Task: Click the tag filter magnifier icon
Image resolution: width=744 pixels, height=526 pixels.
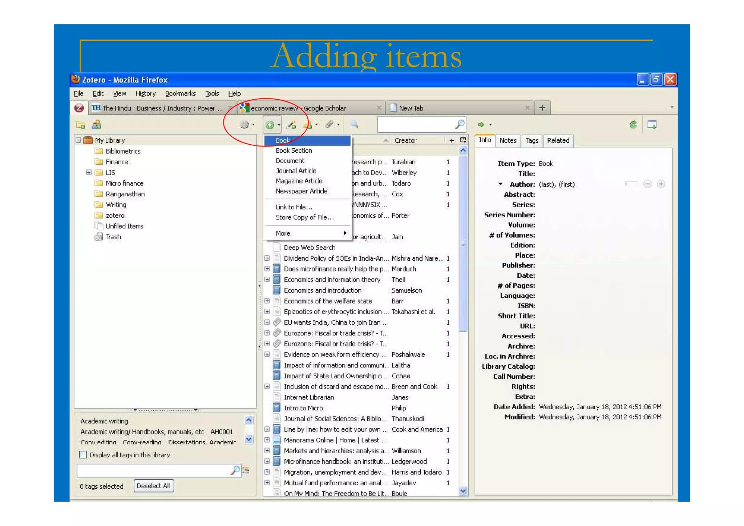Action: tap(235, 470)
